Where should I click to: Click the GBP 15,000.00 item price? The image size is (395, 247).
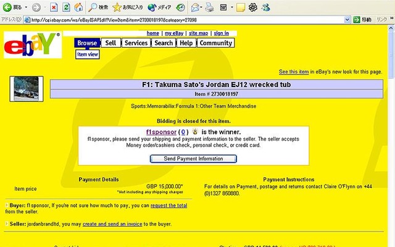click(165, 186)
